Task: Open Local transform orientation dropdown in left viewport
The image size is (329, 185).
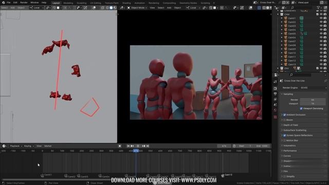Action: point(36,8)
